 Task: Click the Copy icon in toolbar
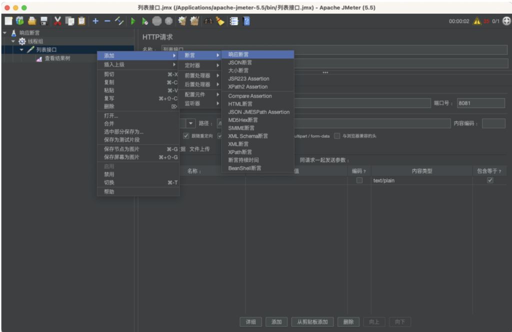click(x=69, y=21)
